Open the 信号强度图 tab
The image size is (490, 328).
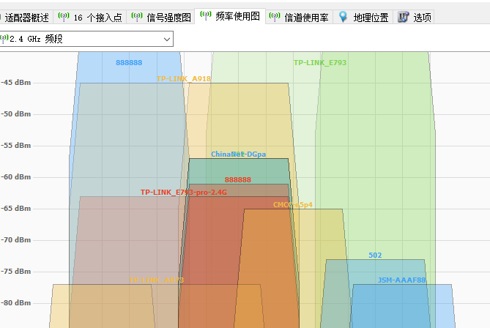pyautogui.click(x=161, y=17)
